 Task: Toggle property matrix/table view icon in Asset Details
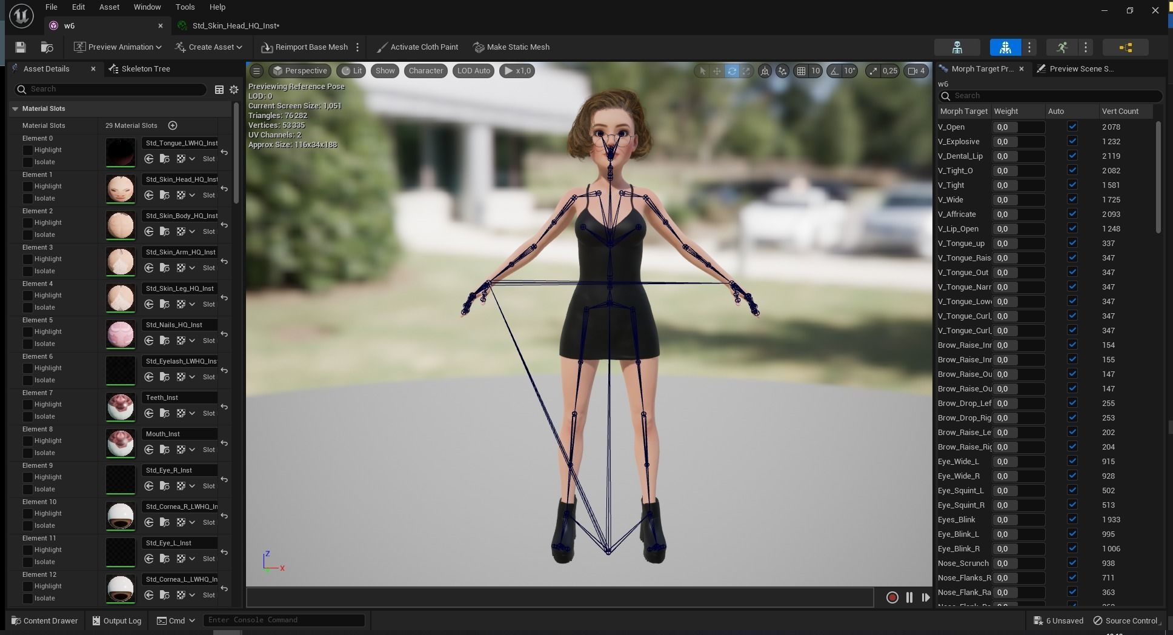click(x=219, y=90)
